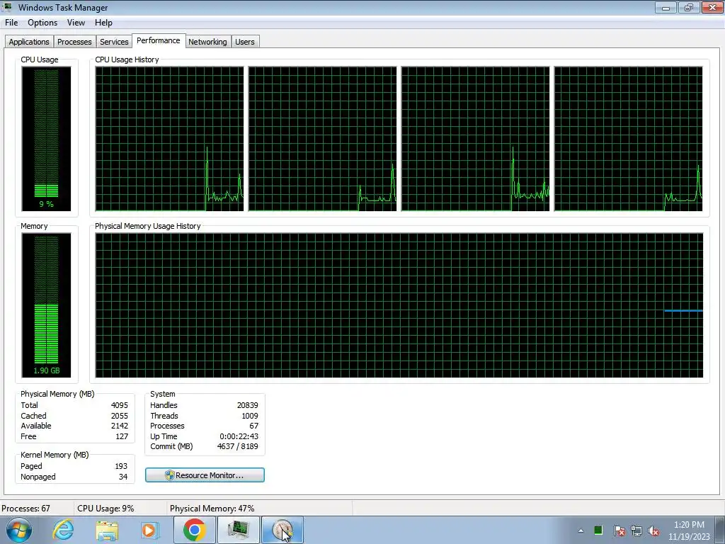Screen dimensions: 725x544
Task: Click the Cached memory value 2055
Action: tap(119, 416)
